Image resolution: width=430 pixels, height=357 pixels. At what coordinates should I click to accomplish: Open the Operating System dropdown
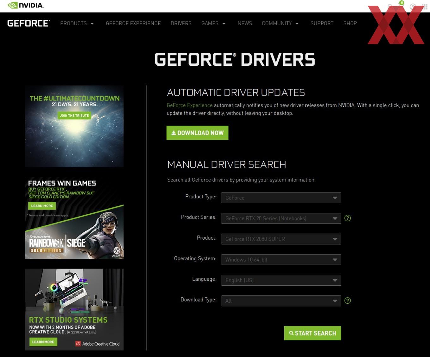click(281, 259)
